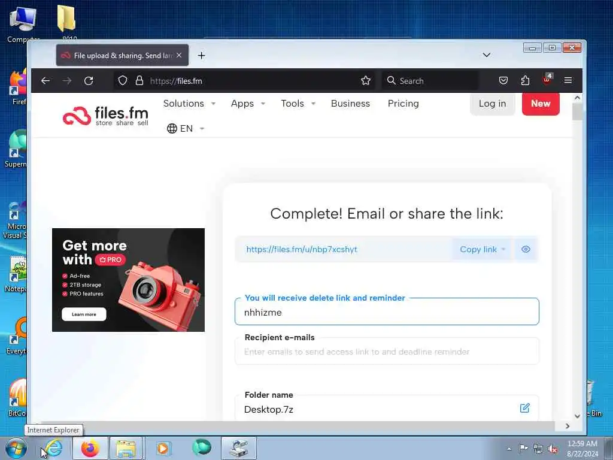Focus the email field containing nhhizme
Screen dimensions: 613x460
click(x=387, y=312)
